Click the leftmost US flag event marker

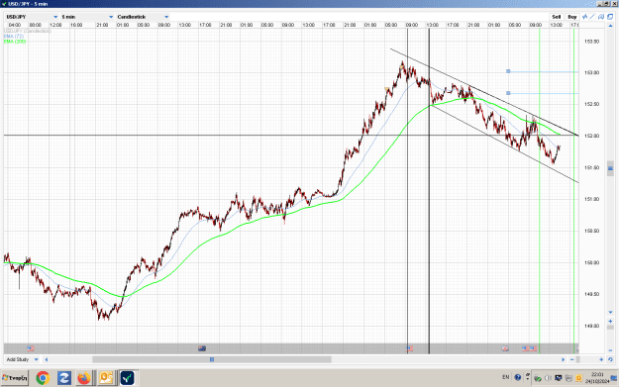pos(31,348)
